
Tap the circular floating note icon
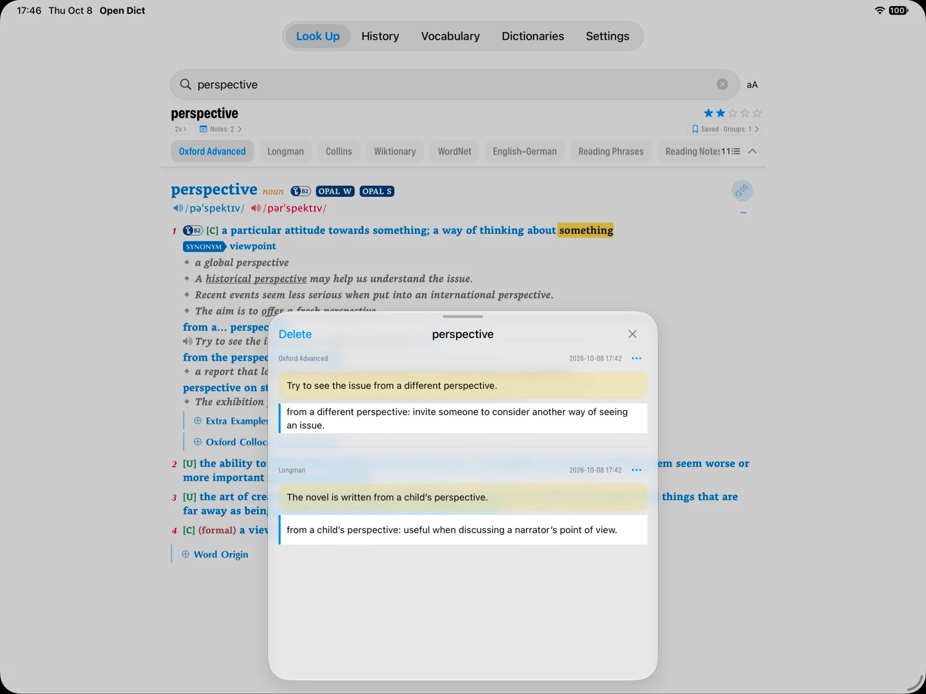[x=742, y=190]
